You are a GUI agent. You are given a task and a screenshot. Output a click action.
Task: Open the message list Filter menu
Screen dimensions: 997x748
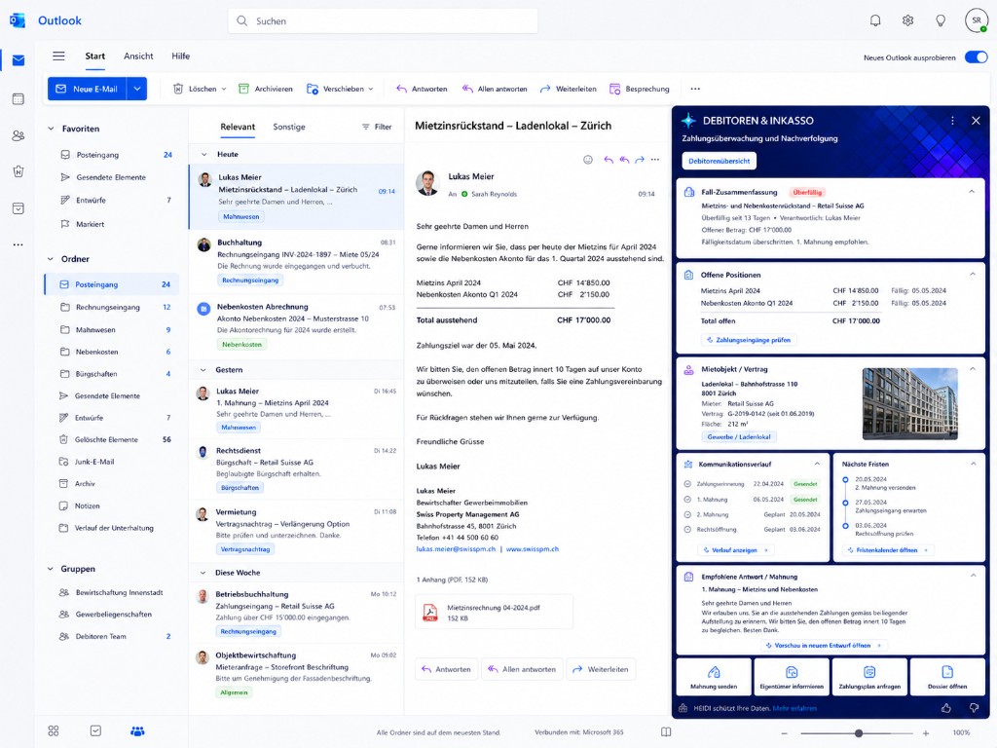tap(377, 127)
